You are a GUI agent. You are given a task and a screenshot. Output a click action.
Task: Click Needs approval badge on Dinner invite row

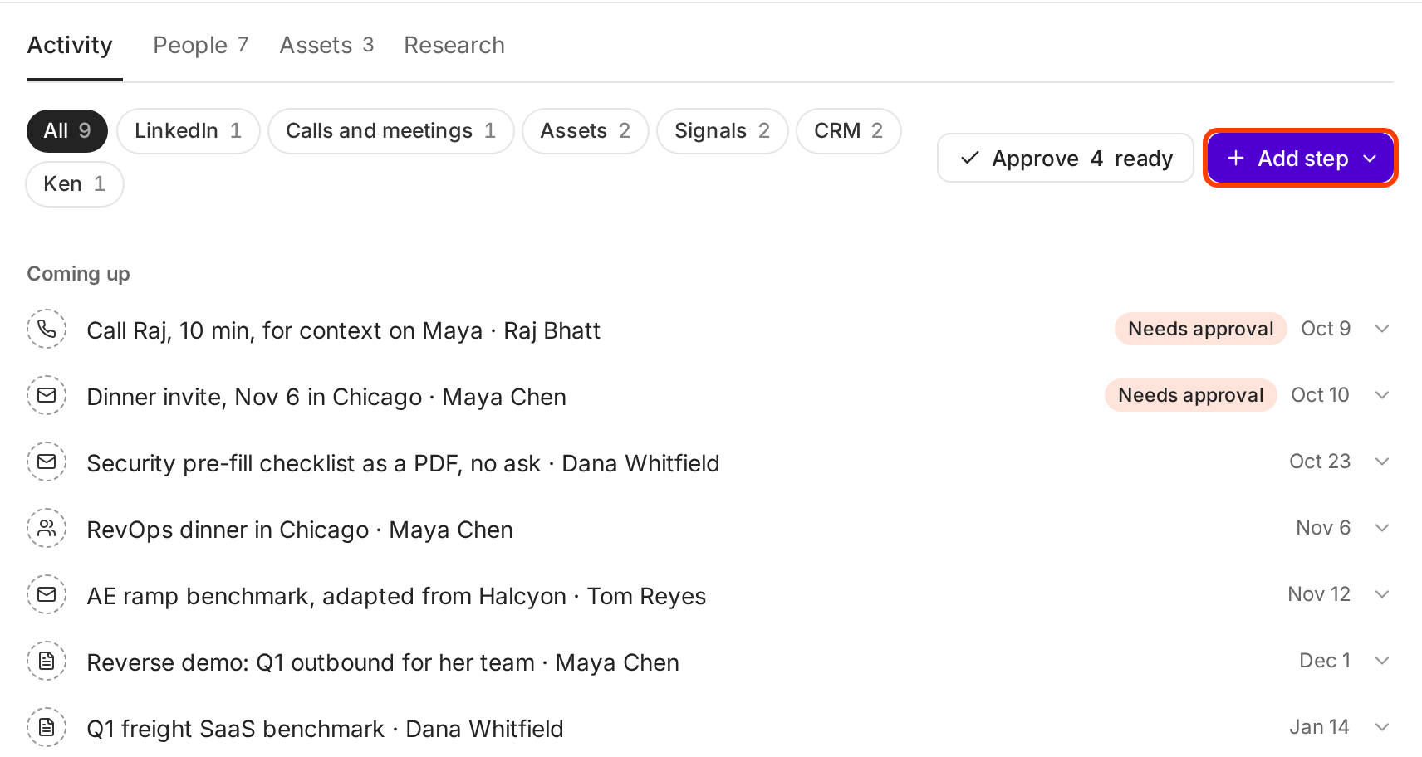point(1190,395)
